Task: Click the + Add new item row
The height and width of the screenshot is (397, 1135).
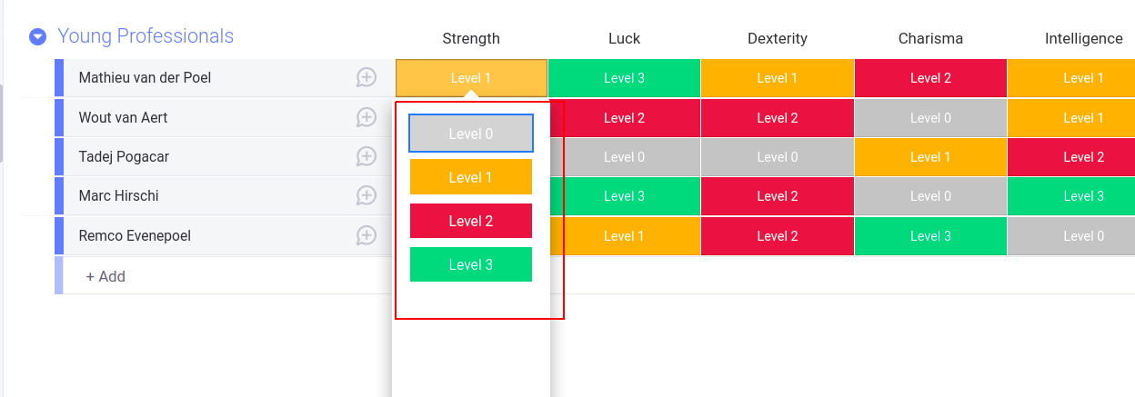Action: click(x=105, y=276)
